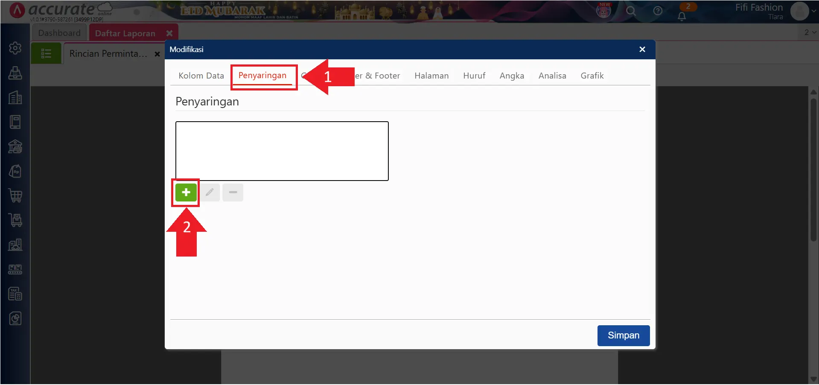Open the bank cash sidebar icon

pos(15,147)
